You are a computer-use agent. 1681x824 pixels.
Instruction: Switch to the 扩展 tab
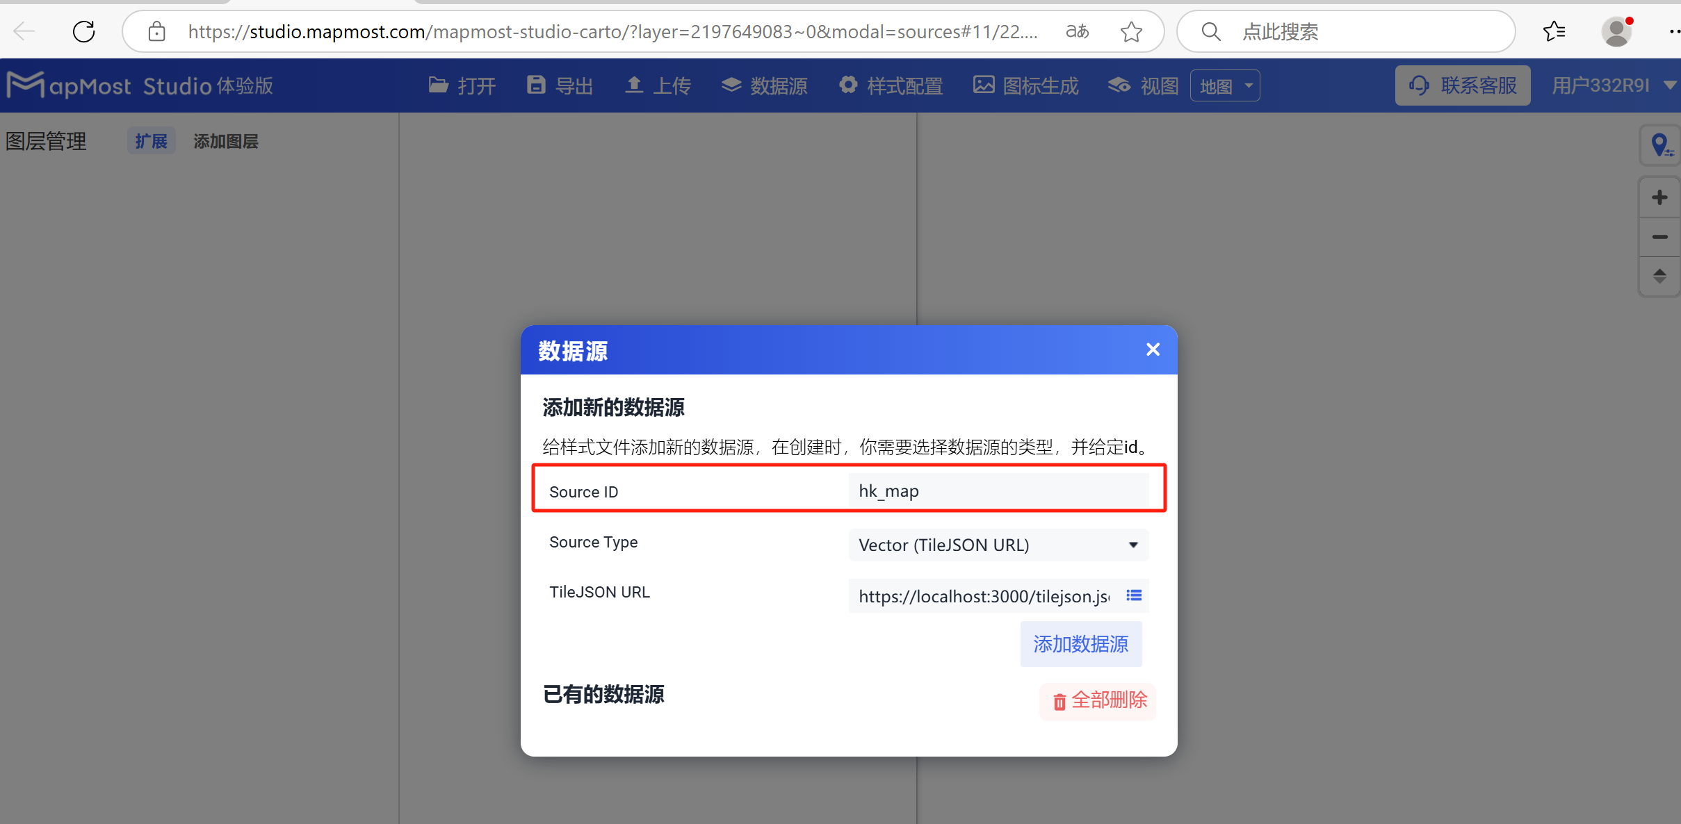coord(151,140)
